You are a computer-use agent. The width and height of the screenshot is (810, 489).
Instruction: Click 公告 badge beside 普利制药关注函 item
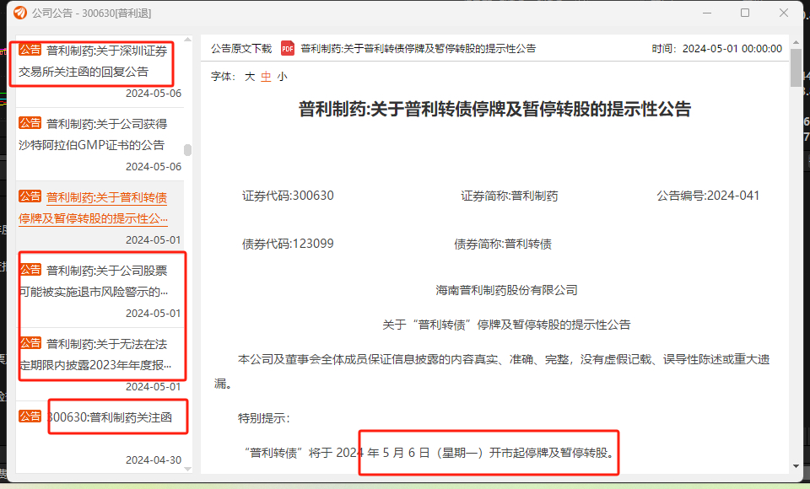point(30,416)
